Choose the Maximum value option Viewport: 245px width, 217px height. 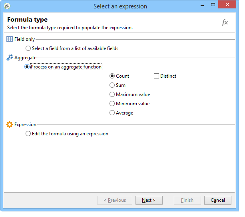[112, 94]
